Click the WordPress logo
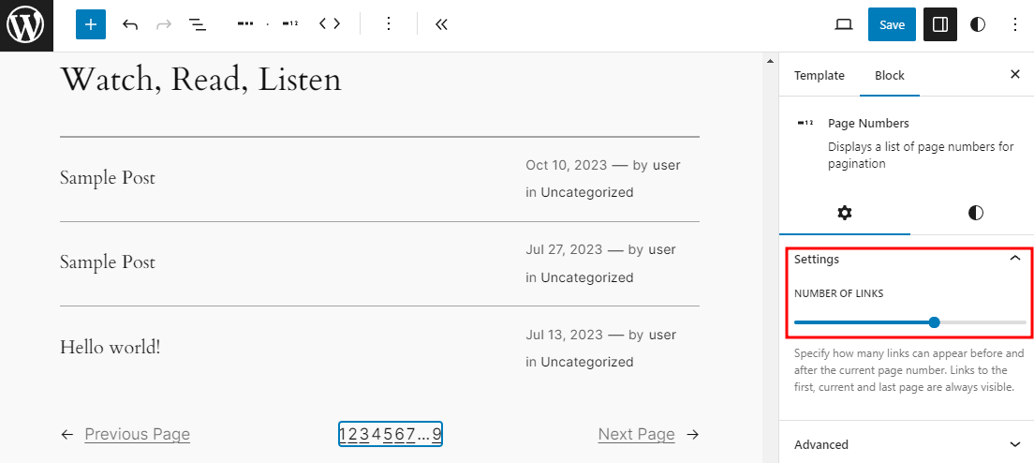The width and height of the screenshot is (1034, 463). (25, 25)
